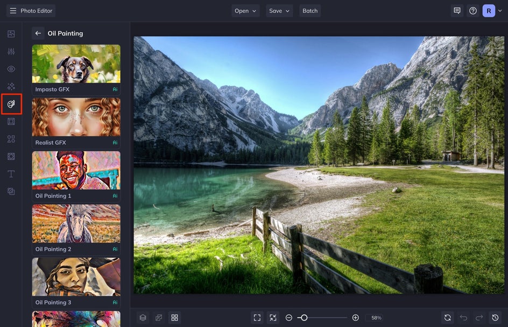Screen dimensions: 508x327
Task: Click the Ai badge on Oil Painting 1
Action: coord(115,196)
